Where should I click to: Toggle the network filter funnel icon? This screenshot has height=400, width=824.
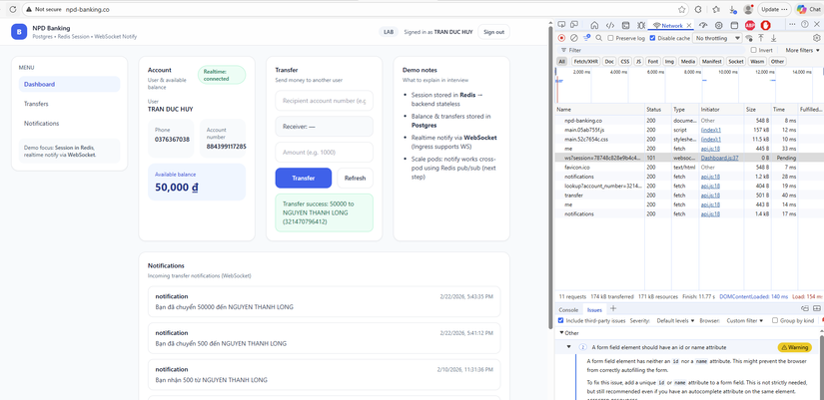point(586,38)
